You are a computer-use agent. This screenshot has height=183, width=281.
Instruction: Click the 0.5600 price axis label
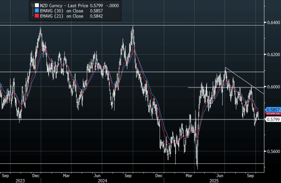pos(273,151)
